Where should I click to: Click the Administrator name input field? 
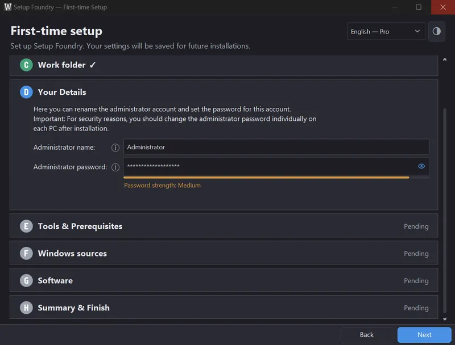tap(276, 147)
